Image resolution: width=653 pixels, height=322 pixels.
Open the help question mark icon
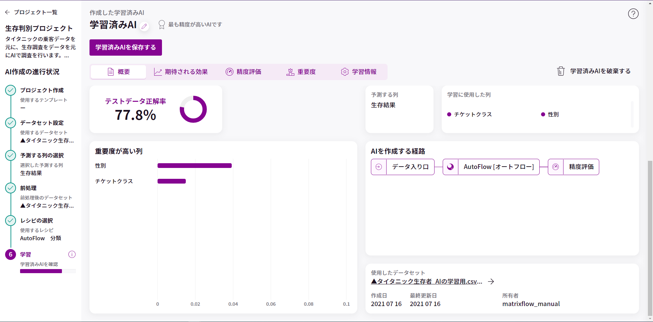[x=633, y=14]
